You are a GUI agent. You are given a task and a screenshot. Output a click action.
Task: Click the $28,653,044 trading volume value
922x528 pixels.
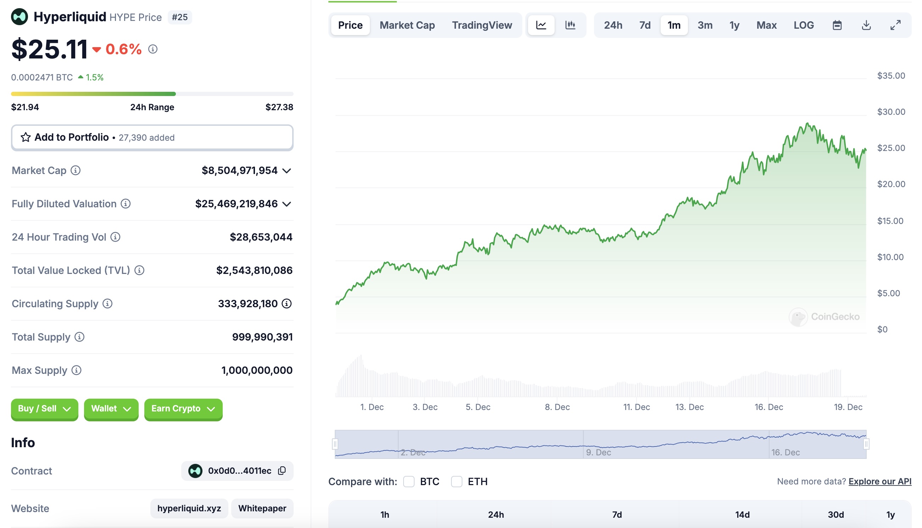(261, 237)
